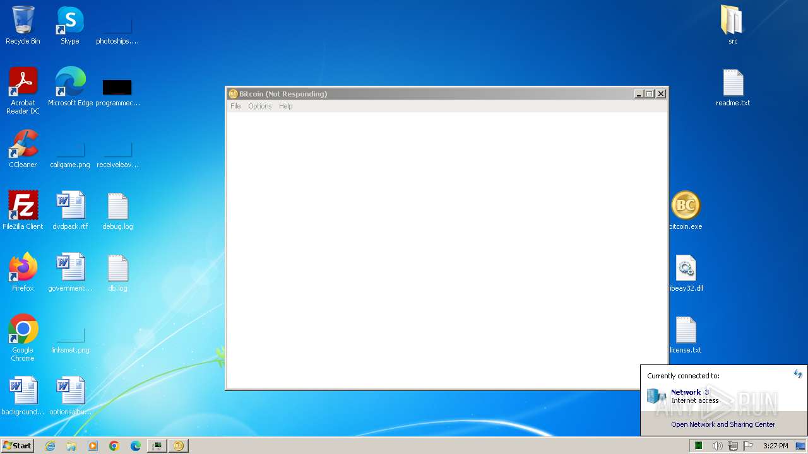The image size is (808, 454).
Task: Select the Skype desktop shortcut
Action: pos(70,25)
